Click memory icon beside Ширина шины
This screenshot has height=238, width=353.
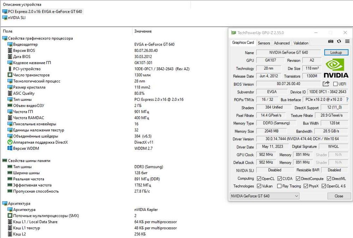tap(10, 173)
